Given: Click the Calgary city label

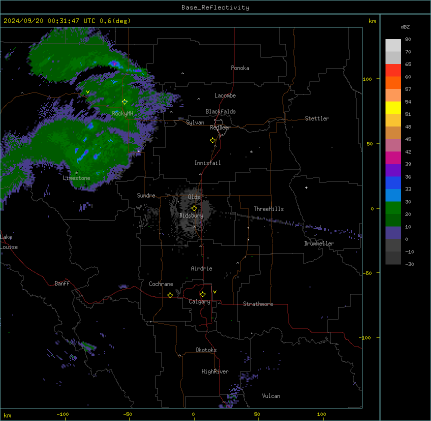Looking at the screenshot, I should [x=199, y=301].
